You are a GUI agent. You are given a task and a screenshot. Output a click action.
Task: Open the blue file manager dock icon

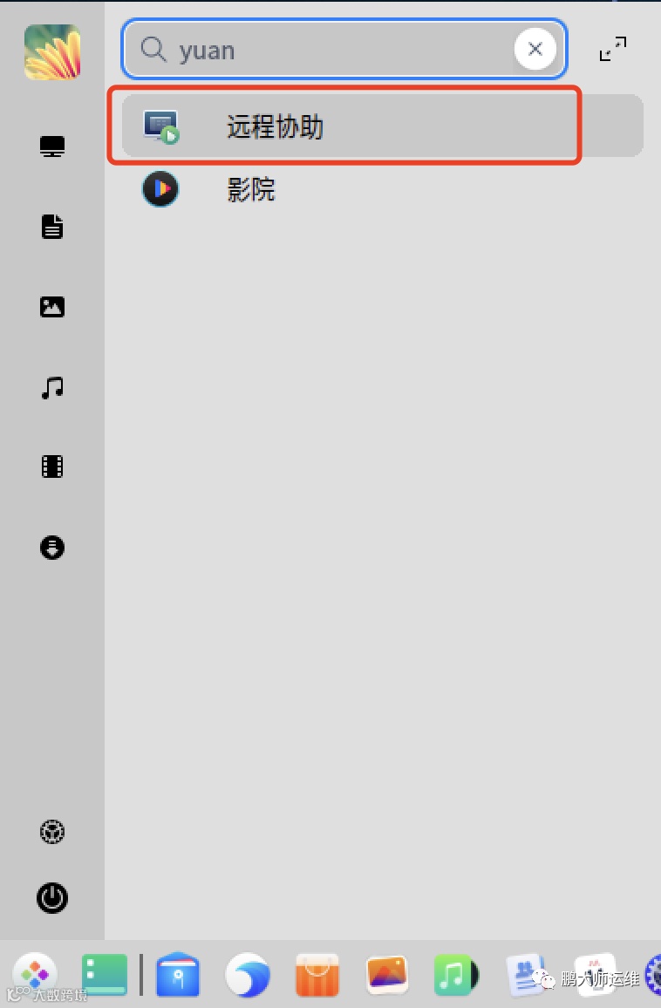[x=178, y=975]
